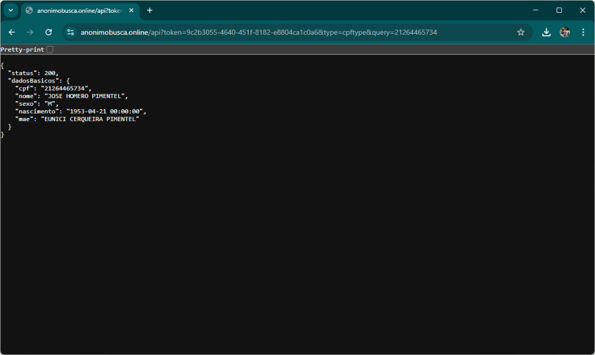Image resolution: width=595 pixels, height=355 pixels.
Task: View site information icon in address bar
Action: pos(70,33)
